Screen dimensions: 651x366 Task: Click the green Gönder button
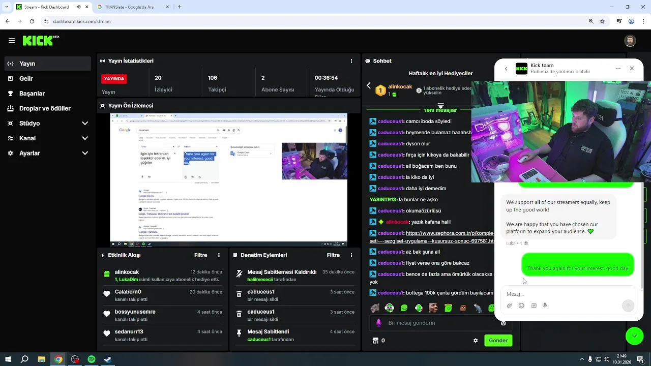498,341
